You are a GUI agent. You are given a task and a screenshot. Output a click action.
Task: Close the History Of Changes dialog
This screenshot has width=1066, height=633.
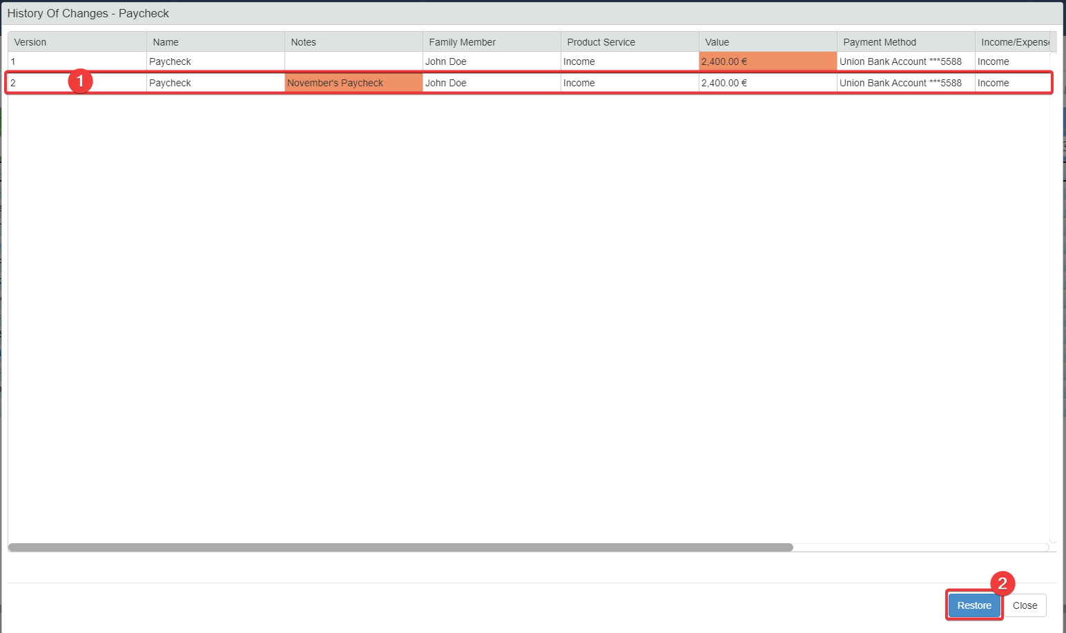pyautogui.click(x=1025, y=605)
